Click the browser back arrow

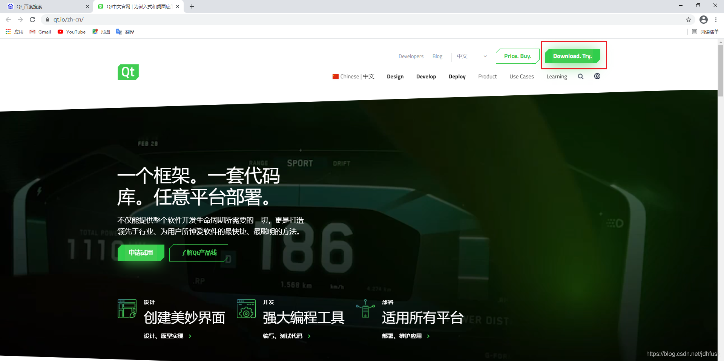(8, 20)
